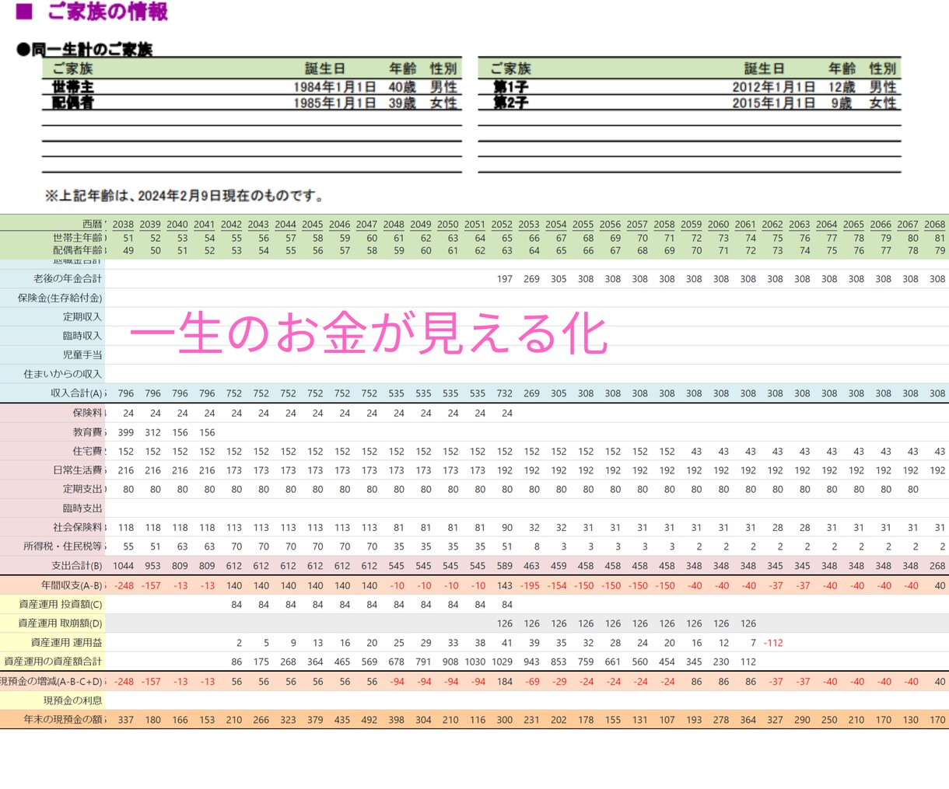Click the 住宅費 row label

(88, 451)
